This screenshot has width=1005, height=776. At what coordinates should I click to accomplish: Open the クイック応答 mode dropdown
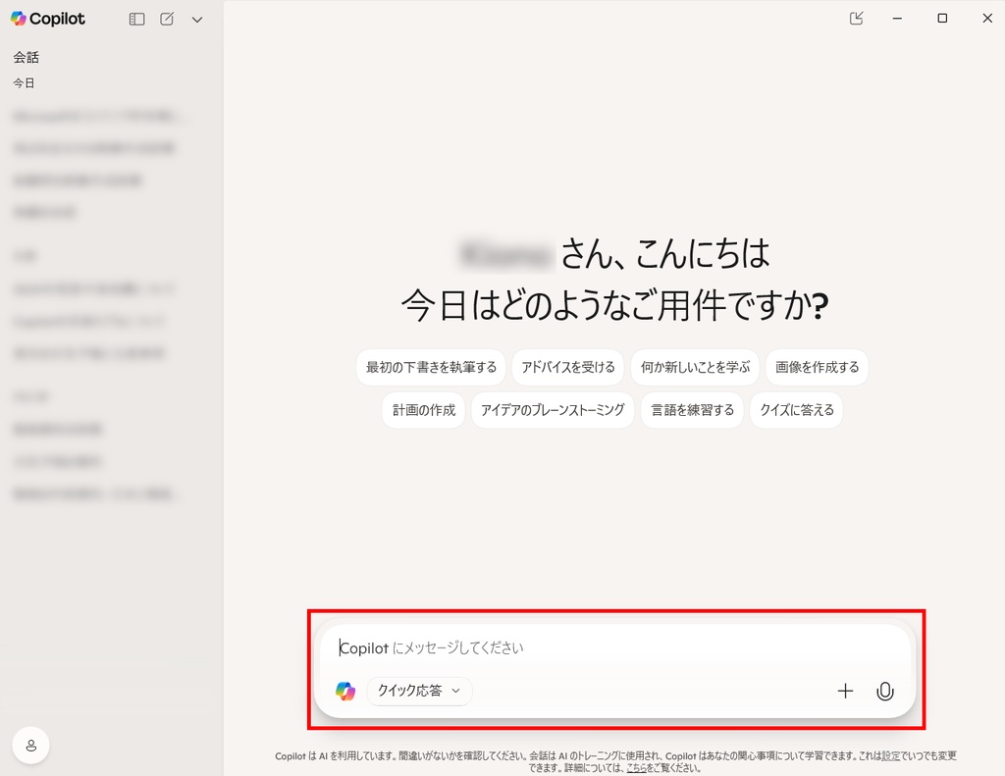point(419,691)
